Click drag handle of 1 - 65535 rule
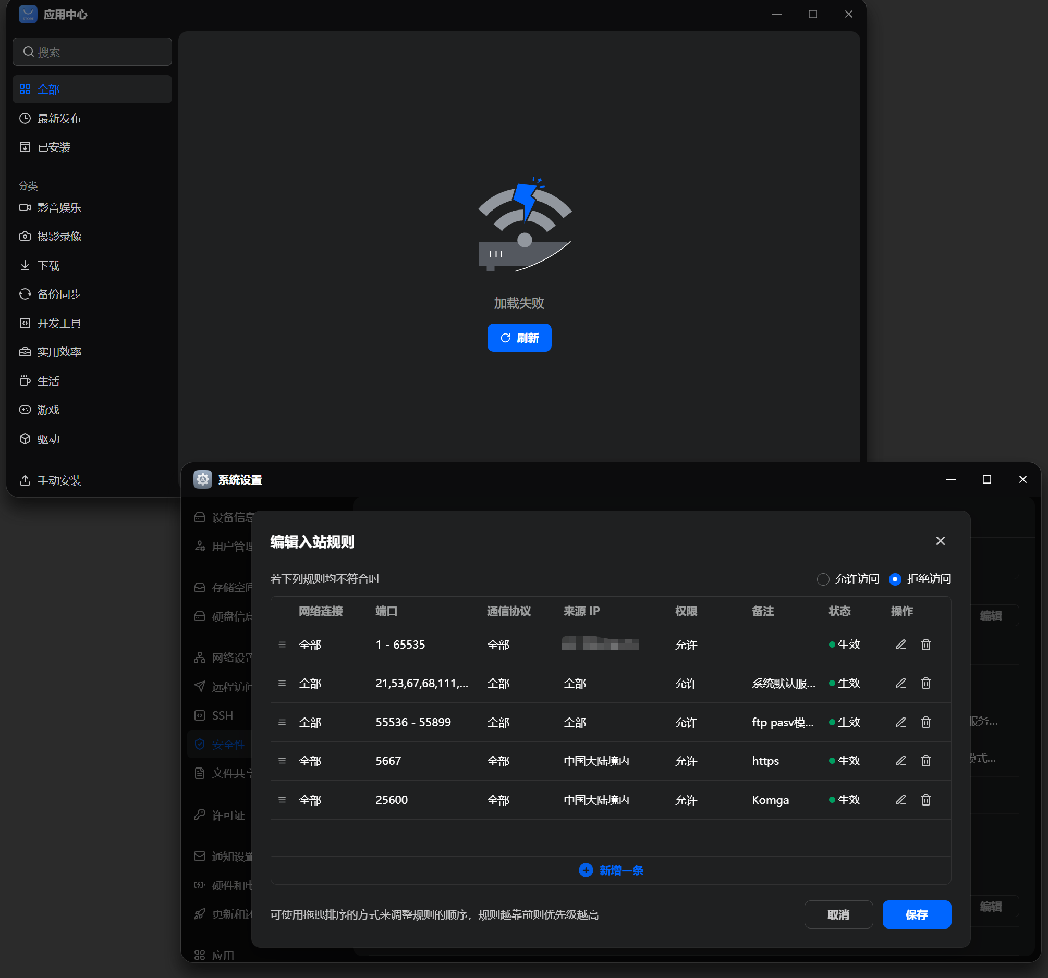The height and width of the screenshot is (978, 1048). [282, 645]
